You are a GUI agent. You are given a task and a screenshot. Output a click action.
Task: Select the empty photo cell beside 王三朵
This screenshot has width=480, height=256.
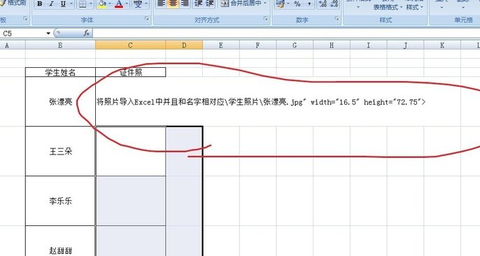pyautogui.click(x=131, y=151)
